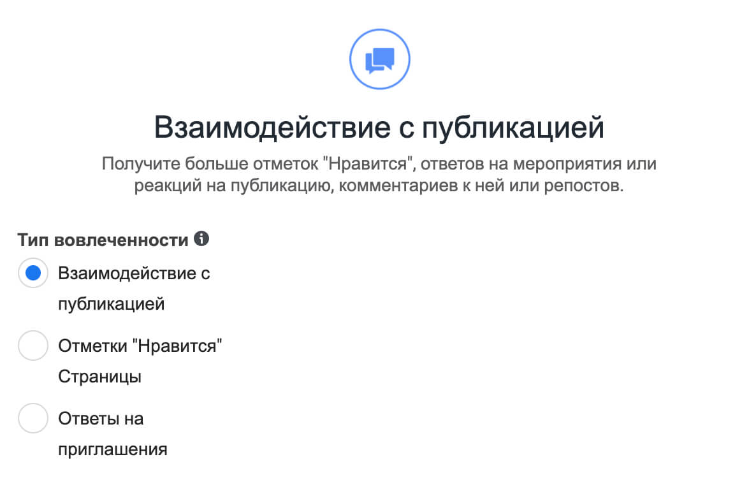Click description line starting with "реакций на публикацию"
Screen dimensions: 756x487
click(x=379, y=185)
